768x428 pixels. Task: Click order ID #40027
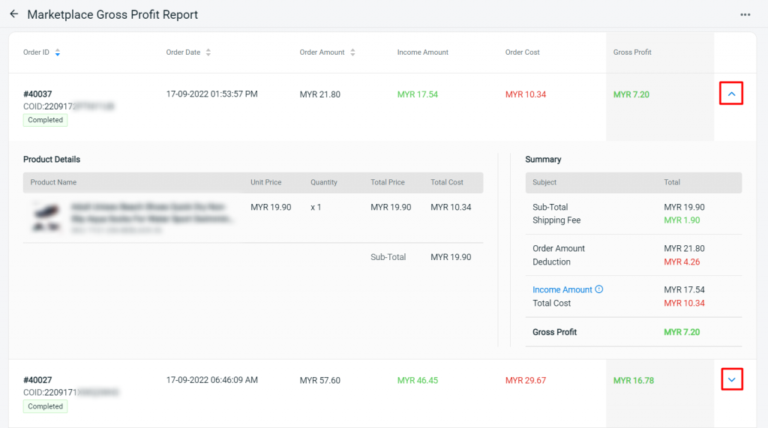click(x=37, y=380)
